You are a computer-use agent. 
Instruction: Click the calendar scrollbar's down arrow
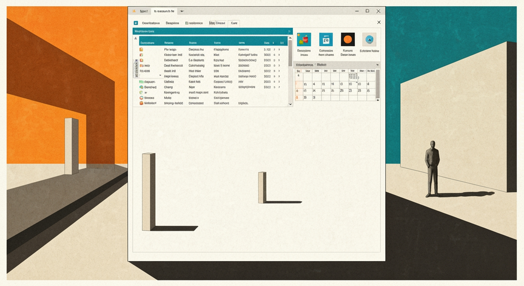tap(378, 100)
